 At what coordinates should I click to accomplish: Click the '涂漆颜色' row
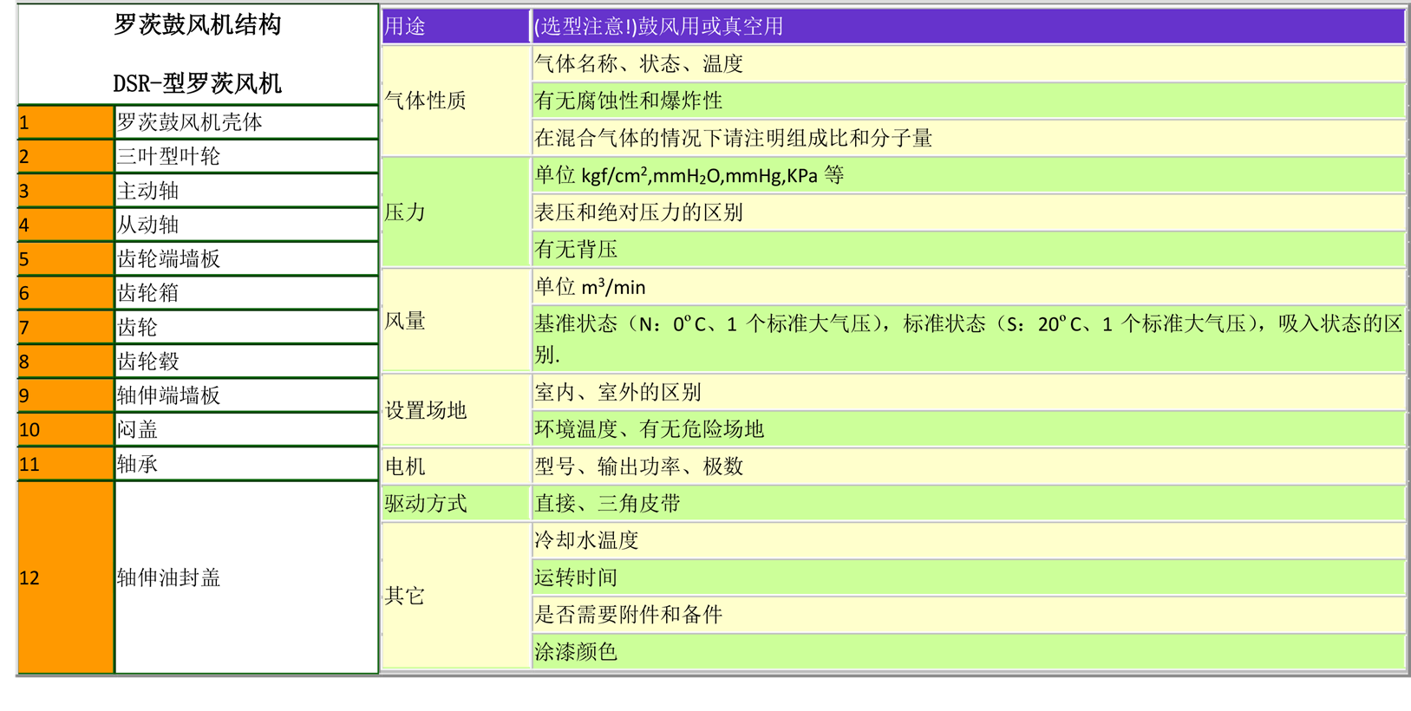967,652
